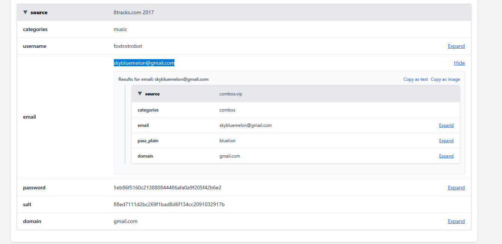Expand the pass_plain row
Image resolution: width=502 pixels, height=244 pixels.
pos(446,141)
